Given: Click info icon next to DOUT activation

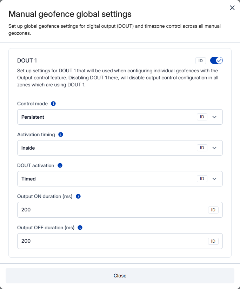Looking at the screenshot, I should 60,165.
